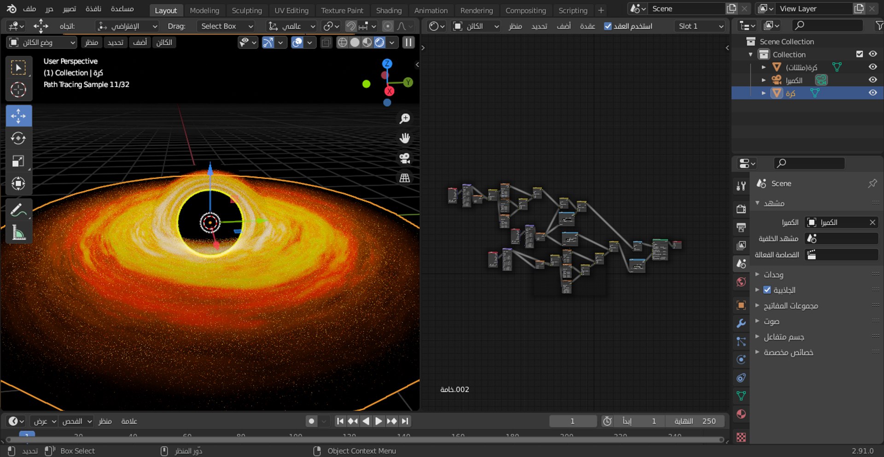Open the ملف file menu

29,9
